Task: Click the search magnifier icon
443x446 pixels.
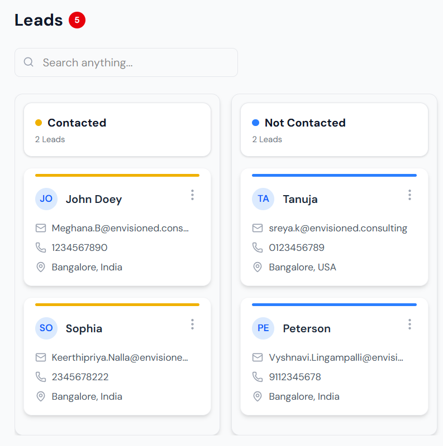Action: [28, 62]
